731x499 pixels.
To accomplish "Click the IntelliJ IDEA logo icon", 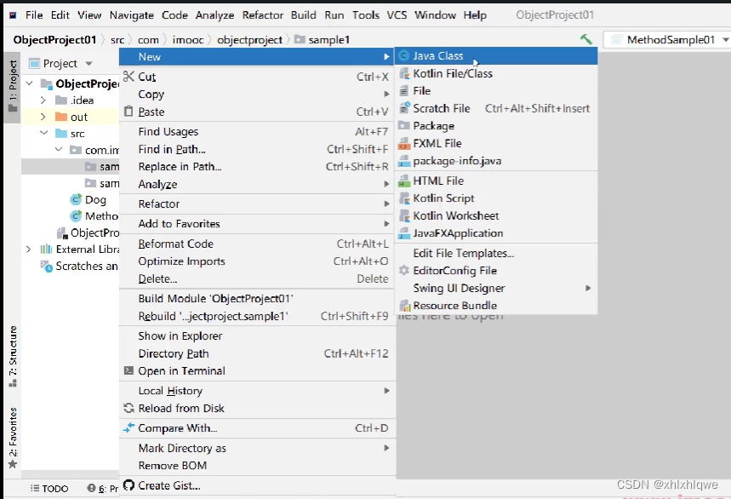I will 13,15.
